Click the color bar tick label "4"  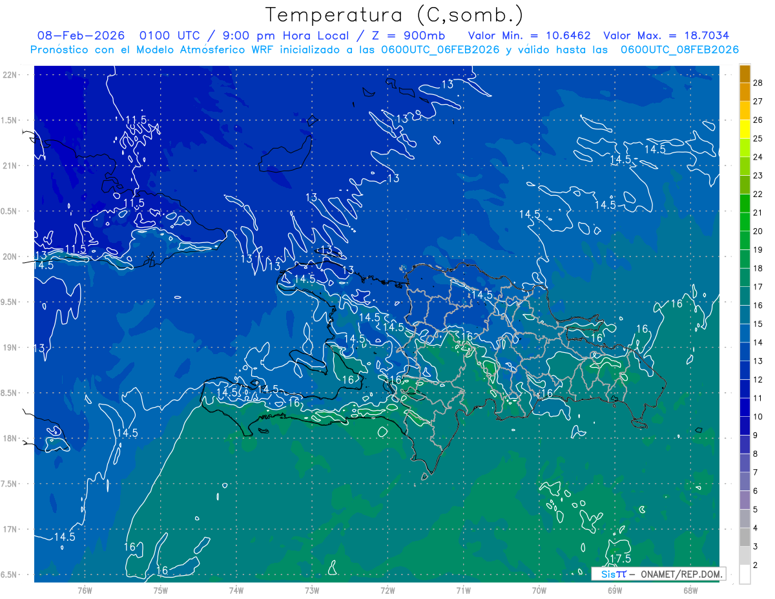click(x=756, y=529)
